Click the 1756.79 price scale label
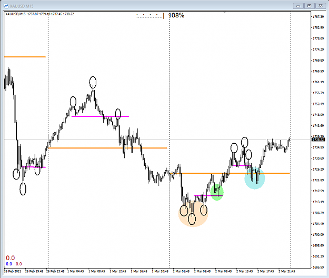 tap(318, 93)
